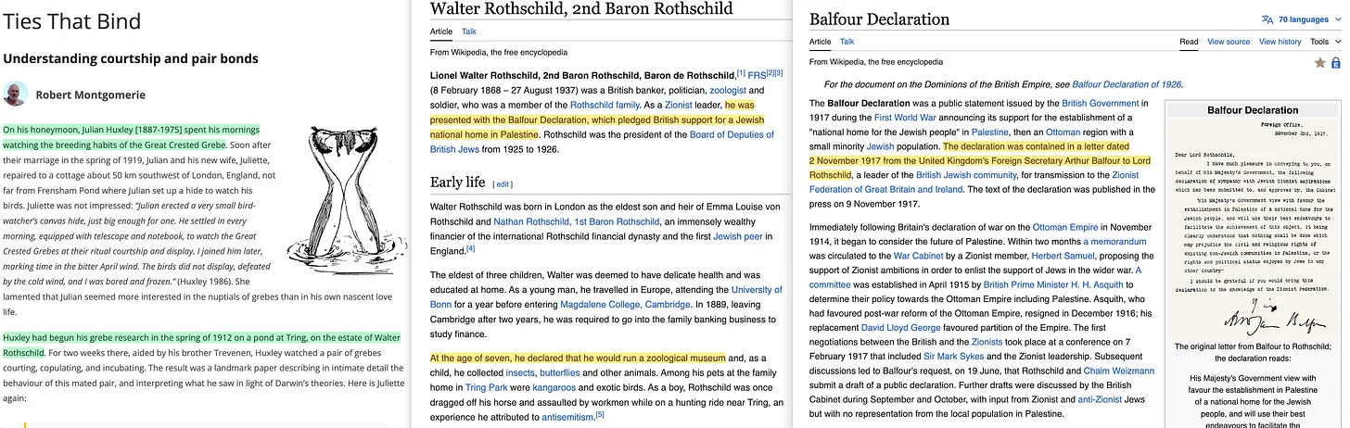Click the Jewish peer link

tap(738, 236)
